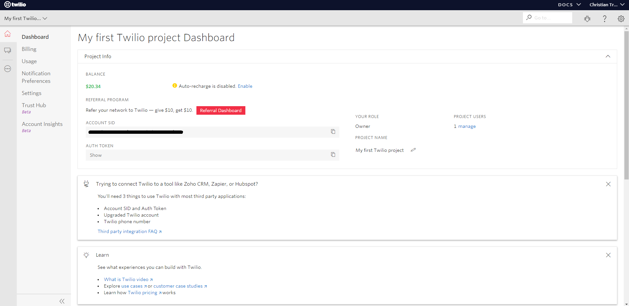The width and height of the screenshot is (629, 306).
Task: Open Settings in the sidebar menu
Action: [x=32, y=93]
